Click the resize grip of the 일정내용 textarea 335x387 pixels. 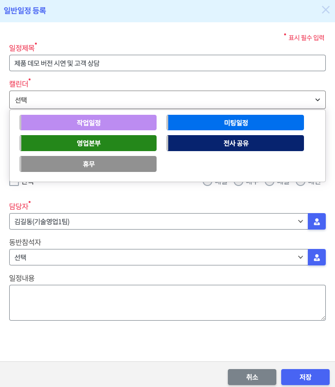coord(323,318)
